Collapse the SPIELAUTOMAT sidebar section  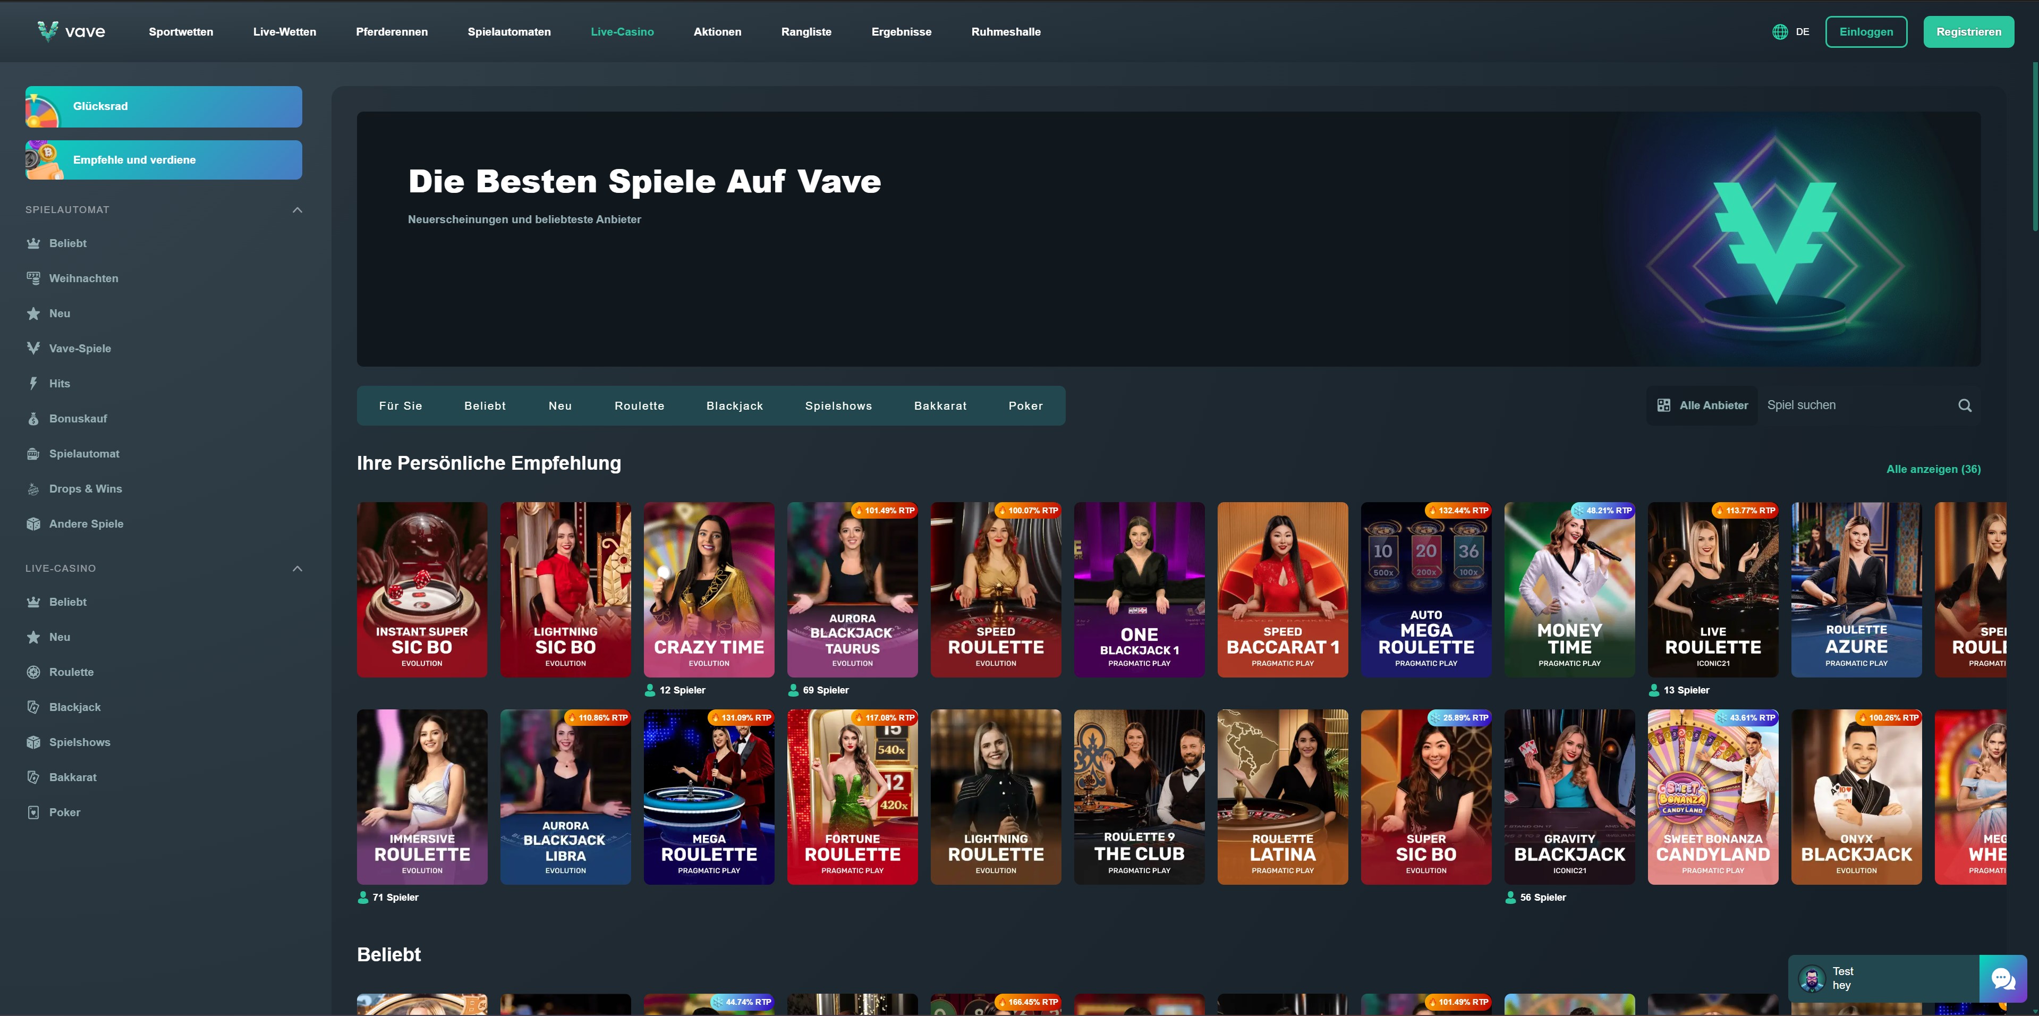click(x=297, y=210)
